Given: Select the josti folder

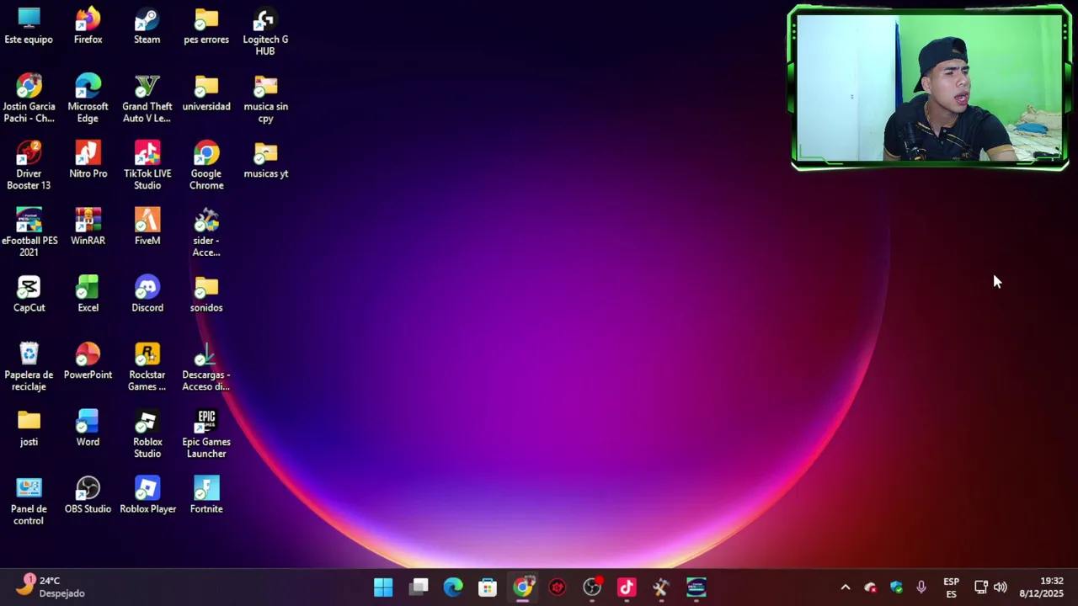Looking at the screenshot, I should (x=29, y=429).
